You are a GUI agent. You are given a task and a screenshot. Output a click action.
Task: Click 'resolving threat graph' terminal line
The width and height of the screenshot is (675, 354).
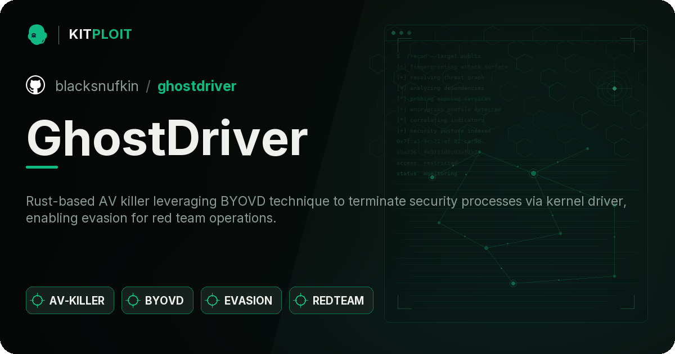440,78
